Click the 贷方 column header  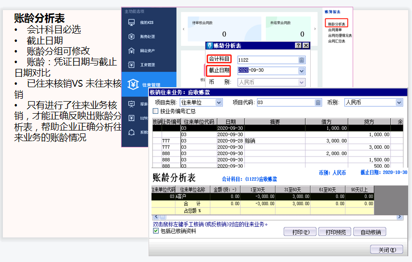pos(369,122)
